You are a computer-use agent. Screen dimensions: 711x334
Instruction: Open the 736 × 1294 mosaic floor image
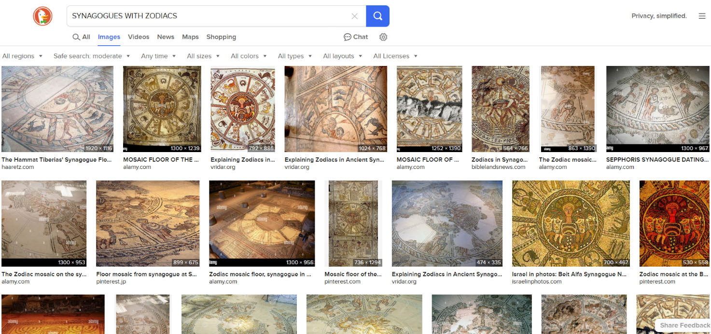(353, 224)
